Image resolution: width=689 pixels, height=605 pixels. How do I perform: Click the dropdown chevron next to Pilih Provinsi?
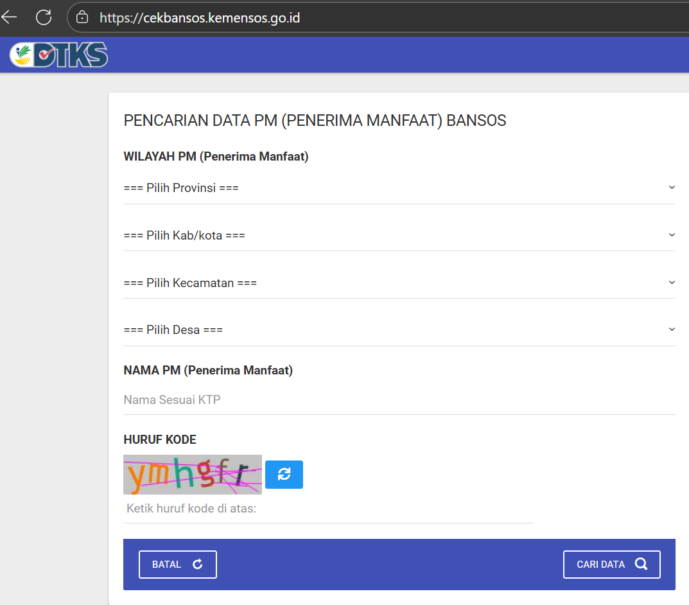point(672,187)
